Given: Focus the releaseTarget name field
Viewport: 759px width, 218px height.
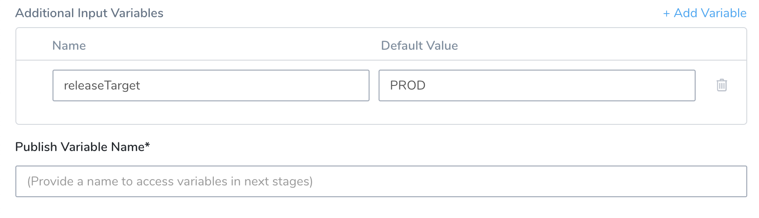Looking at the screenshot, I should 211,85.
